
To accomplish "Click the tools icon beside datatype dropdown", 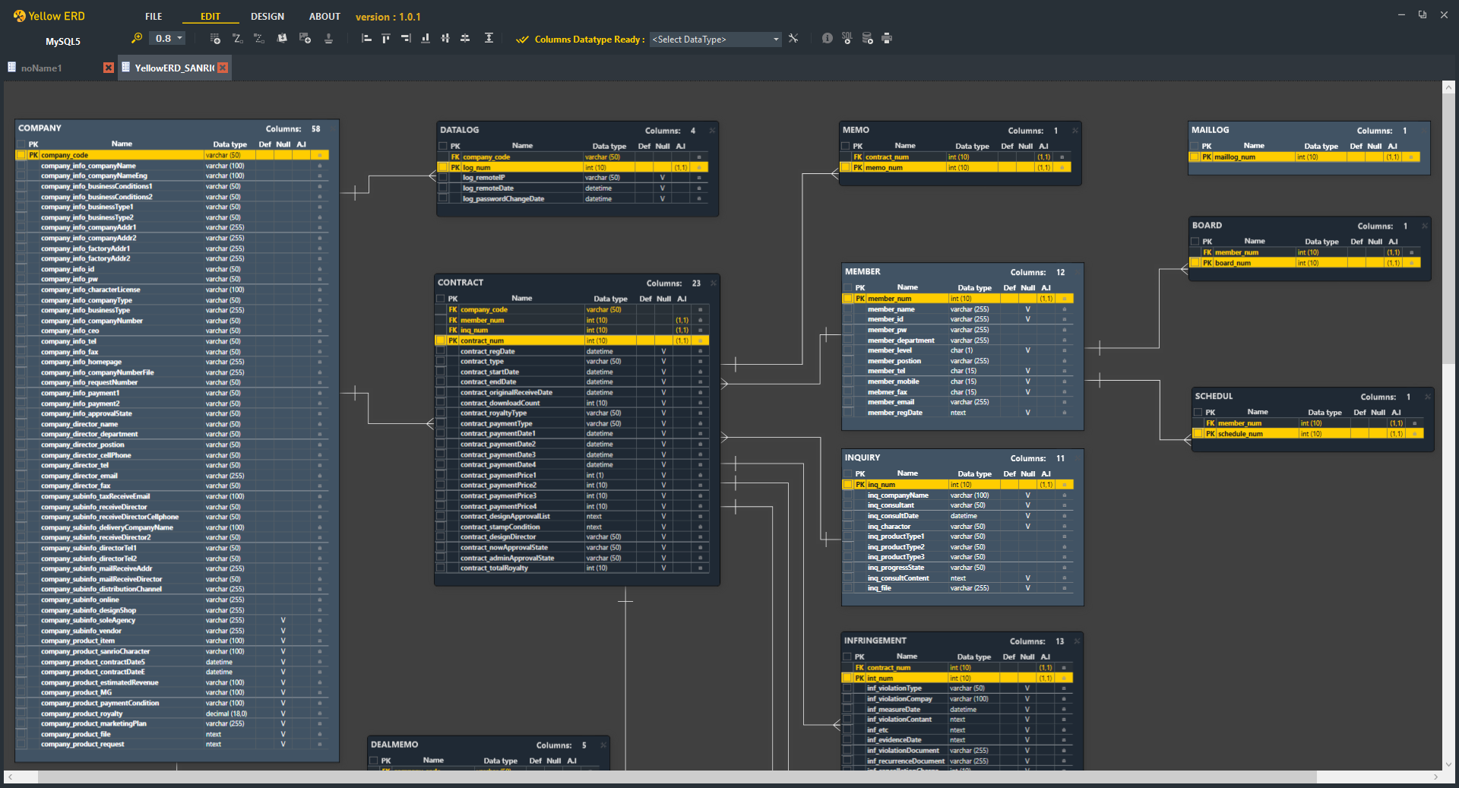I will (x=793, y=38).
